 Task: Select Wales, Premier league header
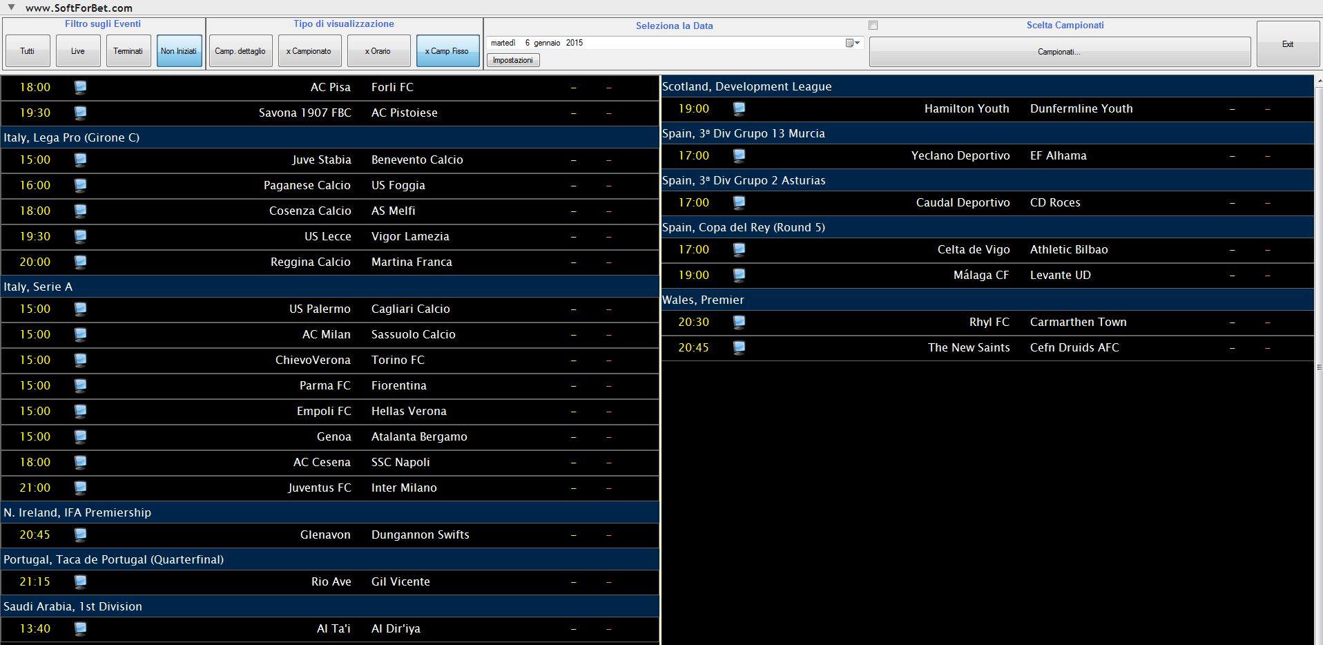point(987,300)
